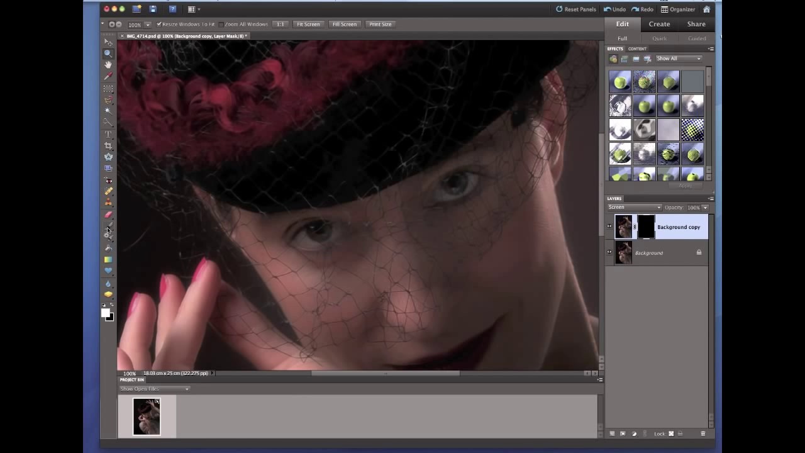Image resolution: width=805 pixels, height=453 pixels.
Task: Toggle the layer mask link on Background copy
Action: pyautogui.click(x=635, y=226)
